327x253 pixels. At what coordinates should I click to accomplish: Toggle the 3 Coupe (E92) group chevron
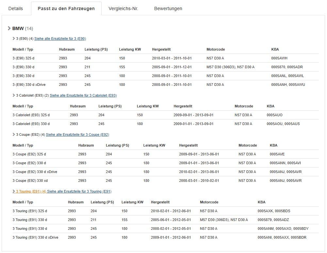click(x=14, y=134)
